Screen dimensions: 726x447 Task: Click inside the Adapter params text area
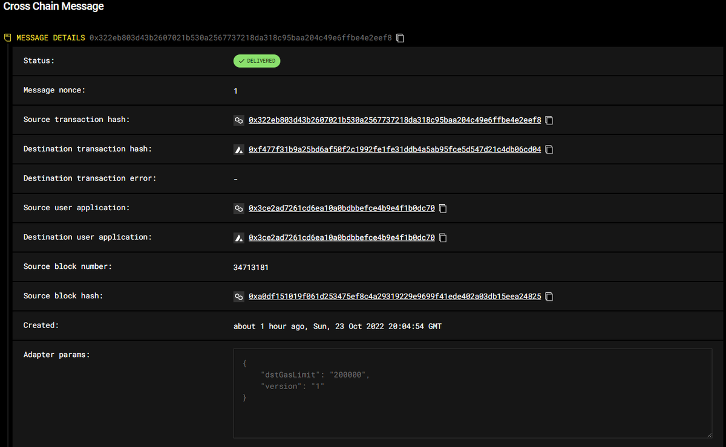pyautogui.click(x=473, y=393)
